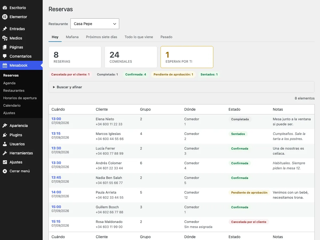Filter by Pendiente de aprobación: 1 pill

click(x=173, y=75)
